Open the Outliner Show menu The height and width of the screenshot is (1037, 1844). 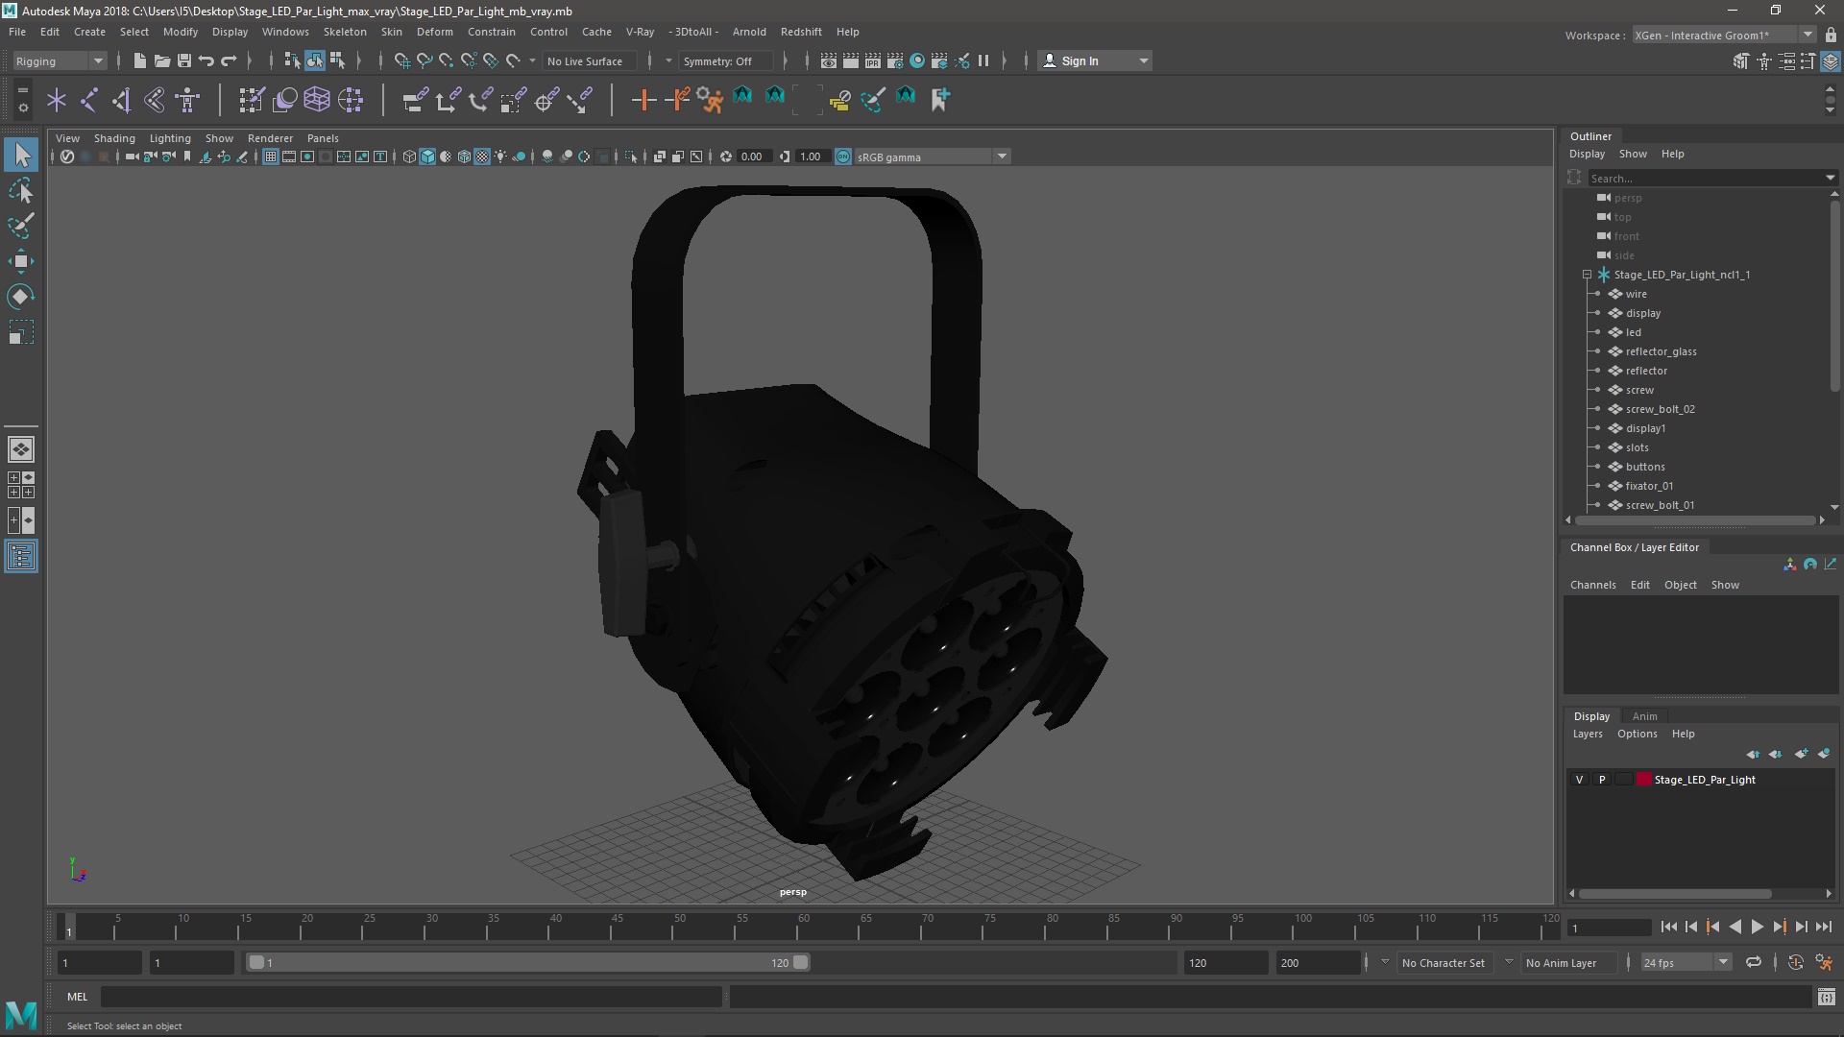(1632, 154)
